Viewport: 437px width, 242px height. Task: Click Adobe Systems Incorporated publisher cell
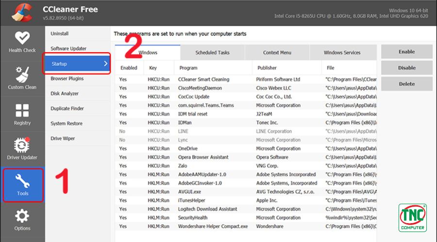(x=286, y=175)
